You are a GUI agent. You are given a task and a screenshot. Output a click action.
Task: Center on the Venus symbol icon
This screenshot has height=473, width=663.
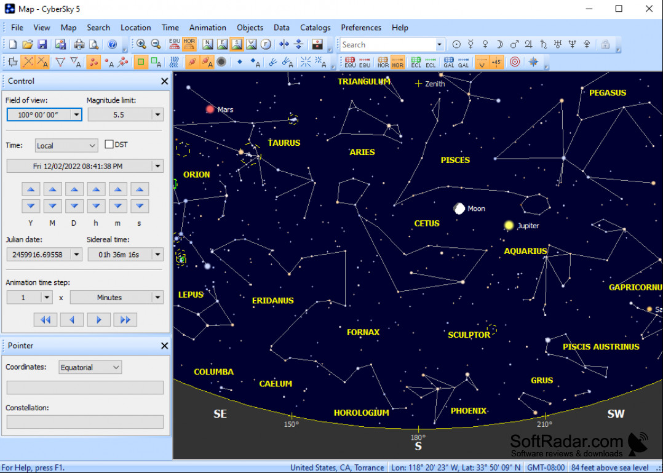[x=485, y=44]
